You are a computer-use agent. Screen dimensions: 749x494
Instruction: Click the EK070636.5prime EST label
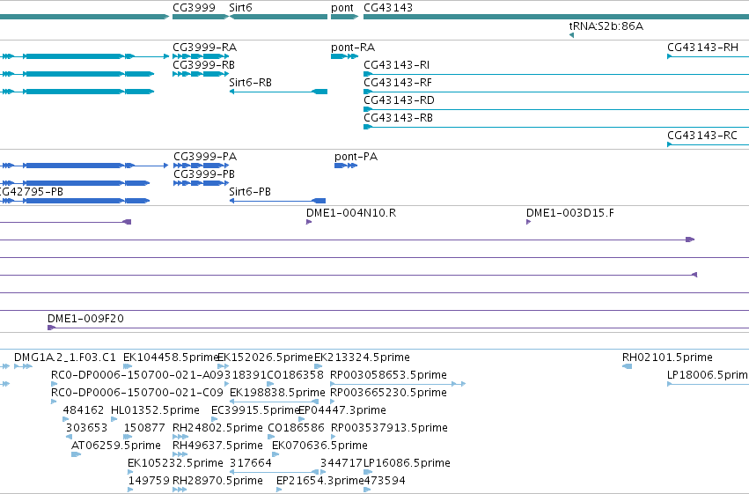(319, 446)
